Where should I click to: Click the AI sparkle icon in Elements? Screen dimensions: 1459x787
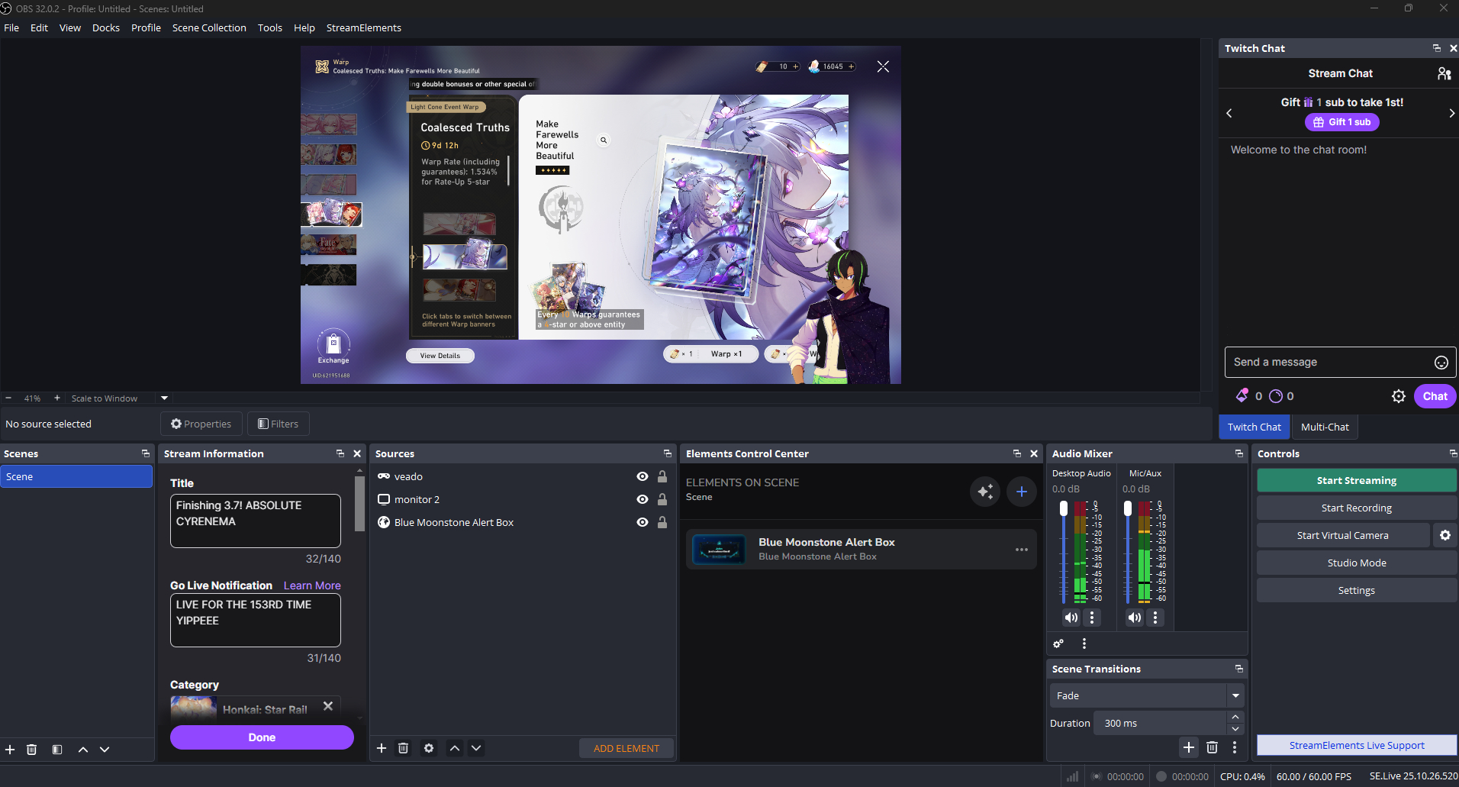pos(985,492)
